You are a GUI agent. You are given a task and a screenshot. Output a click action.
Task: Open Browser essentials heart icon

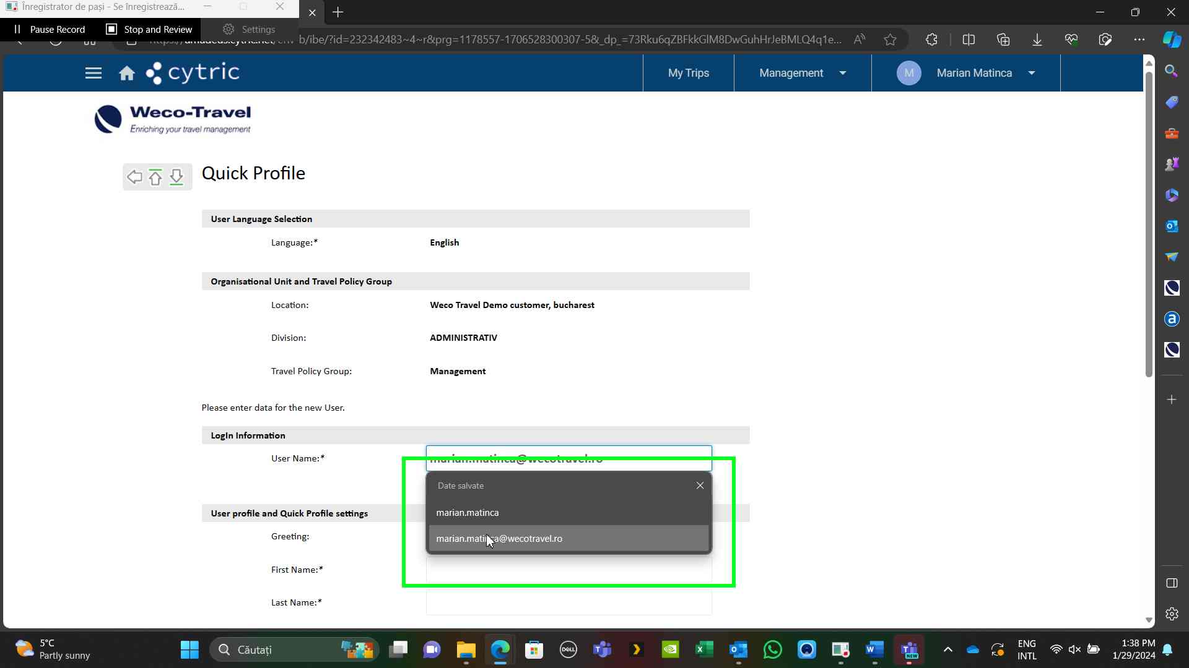[x=1071, y=40]
